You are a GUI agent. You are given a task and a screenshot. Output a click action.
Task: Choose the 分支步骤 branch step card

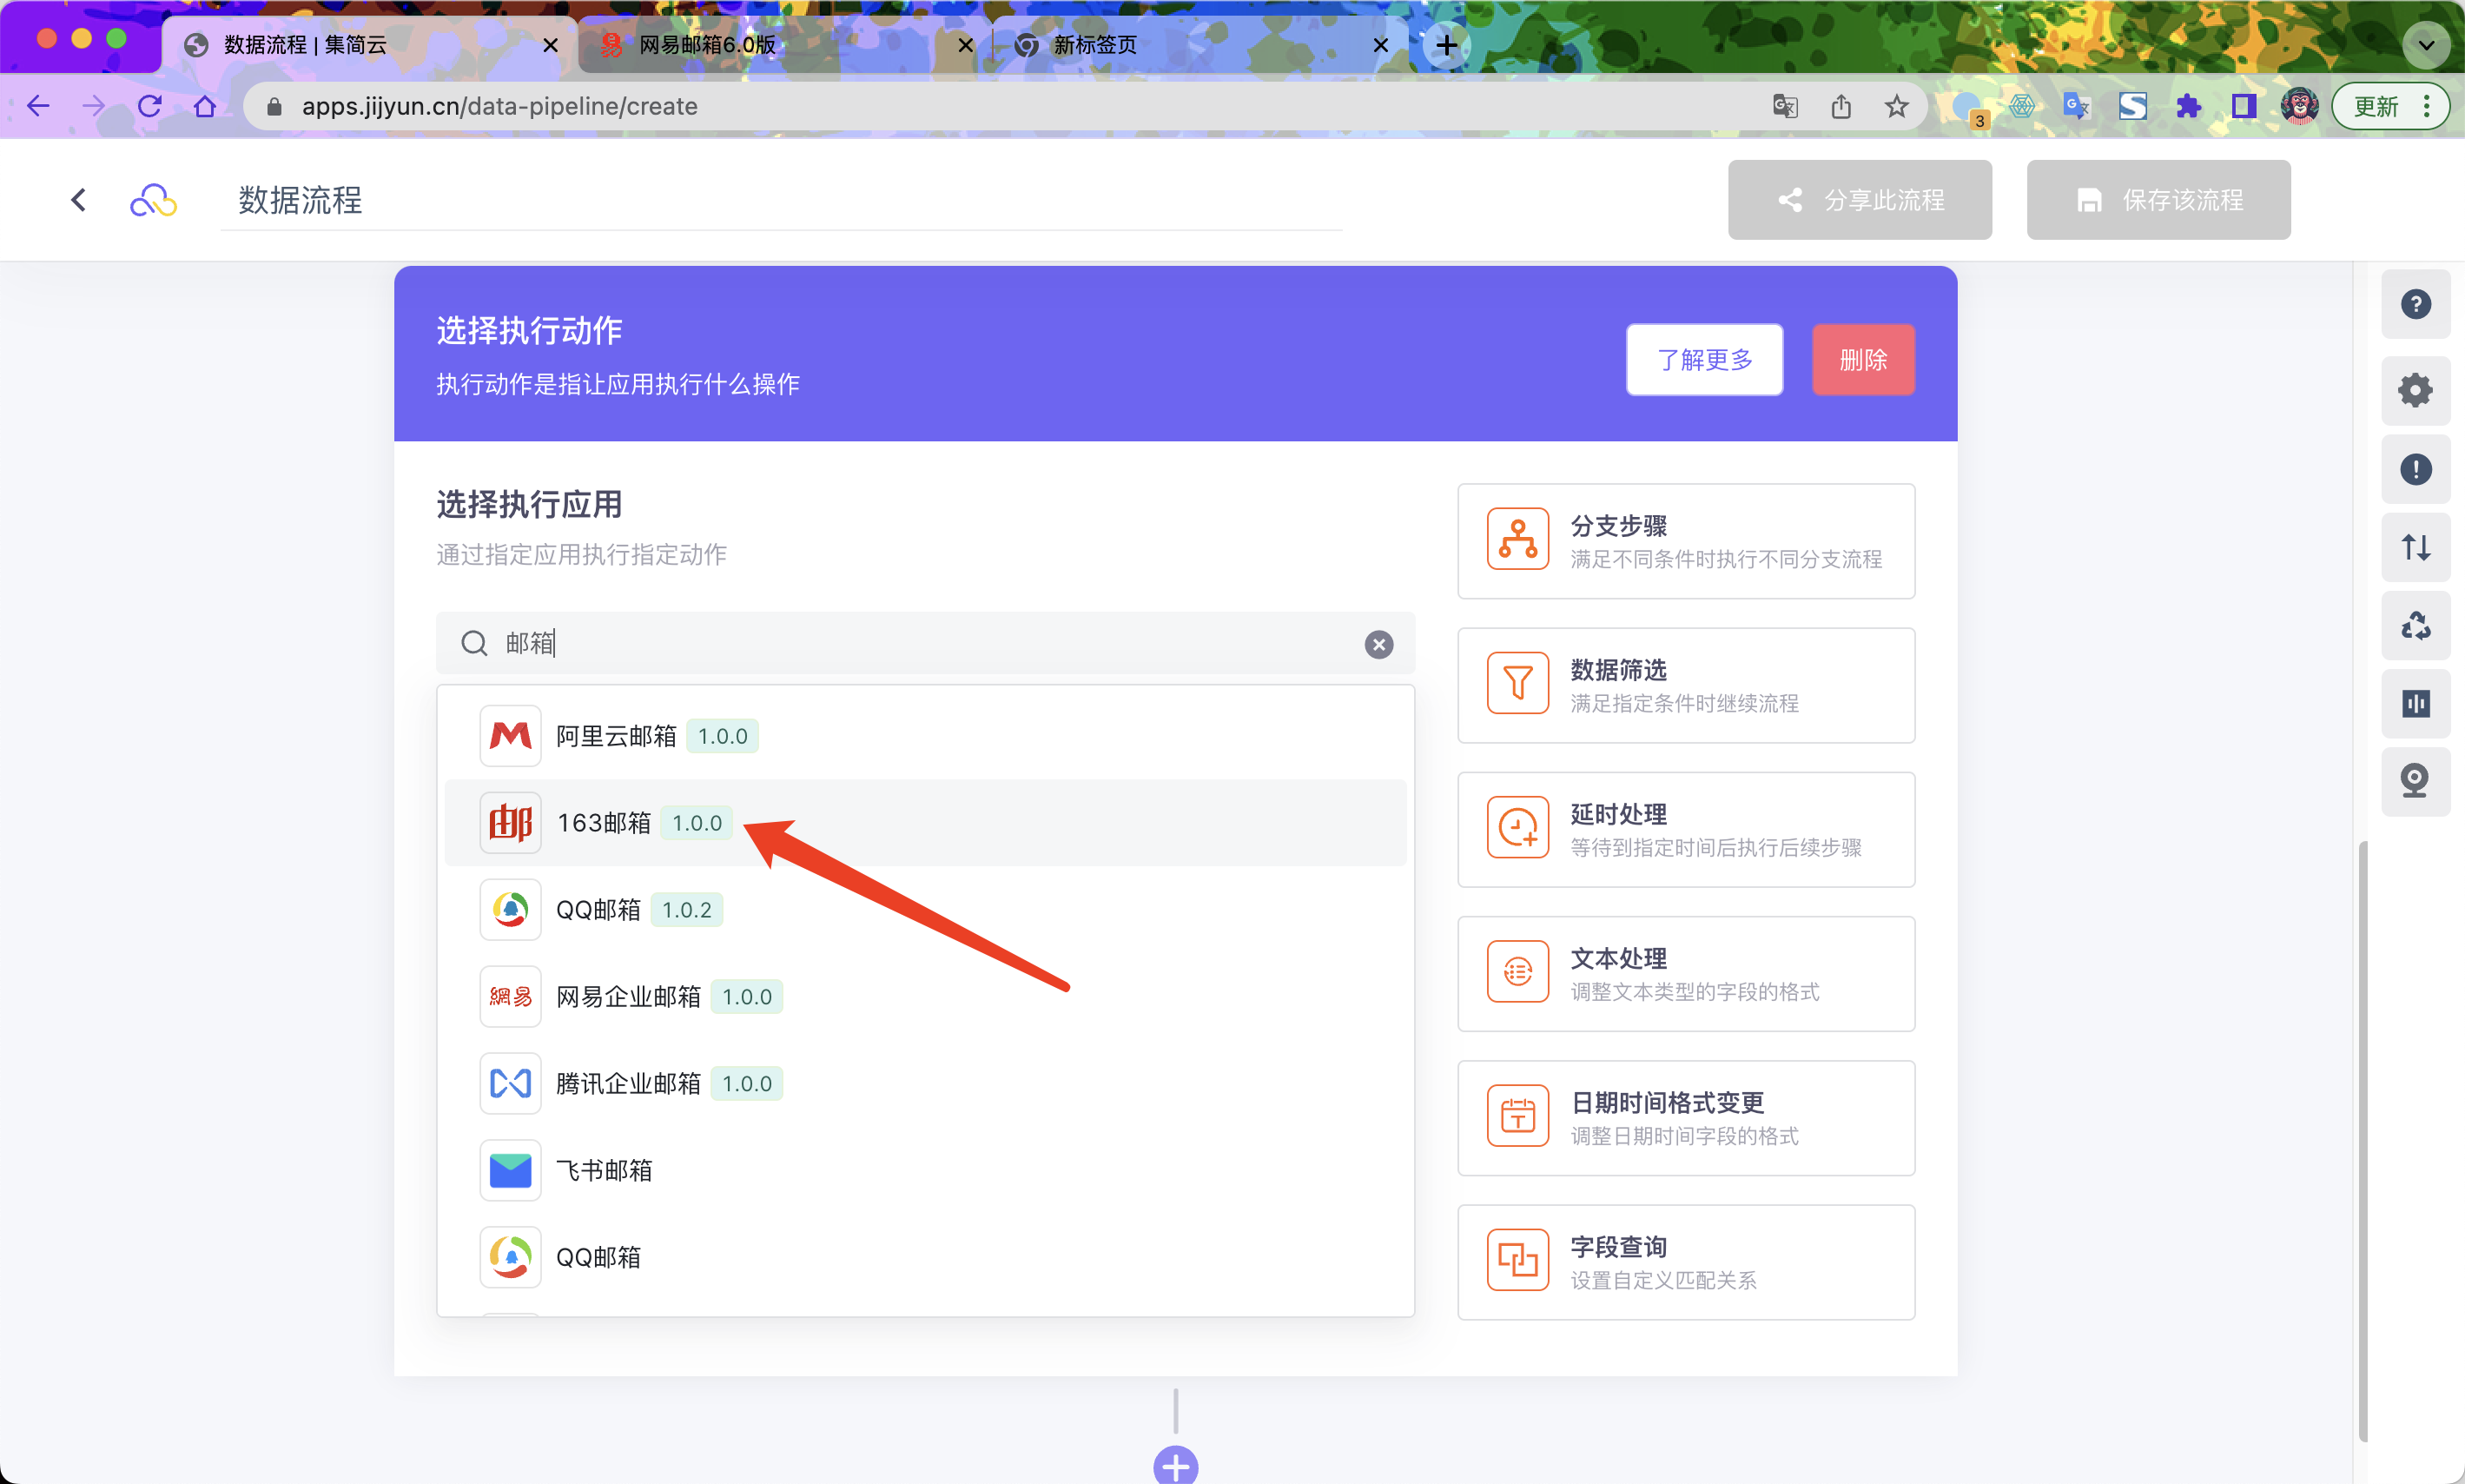(x=1685, y=541)
